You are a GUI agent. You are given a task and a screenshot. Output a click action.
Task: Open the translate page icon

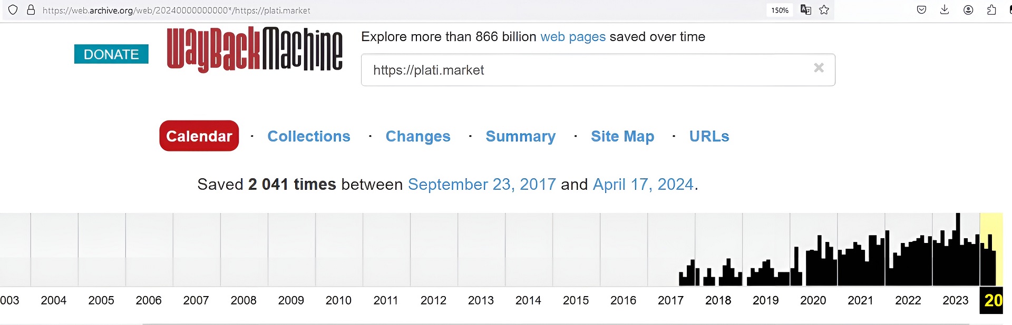click(805, 10)
